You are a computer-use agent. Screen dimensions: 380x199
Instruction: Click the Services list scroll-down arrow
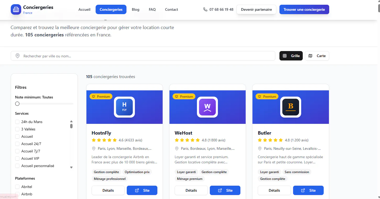pyautogui.click(x=71, y=167)
